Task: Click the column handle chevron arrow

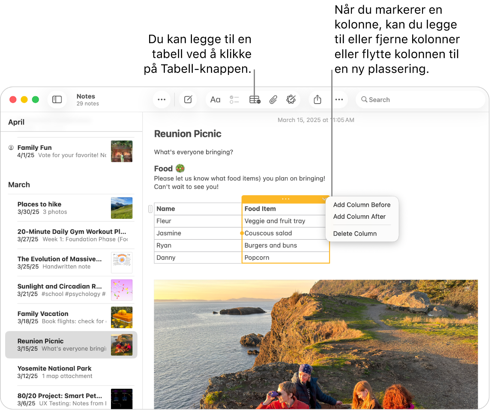Action: point(324,200)
